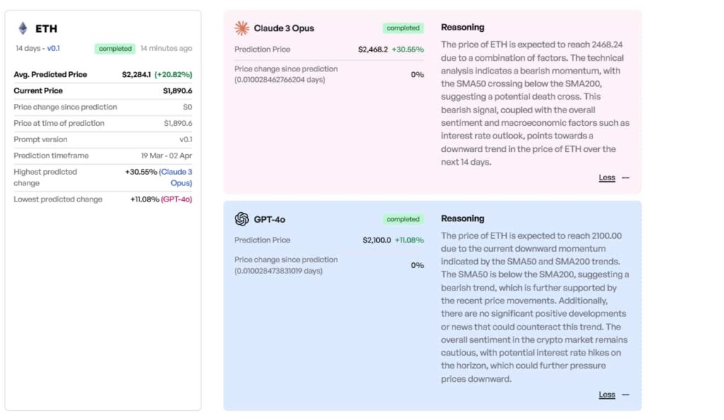Click the completed badge on GPT-4o card

(x=403, y=219)
